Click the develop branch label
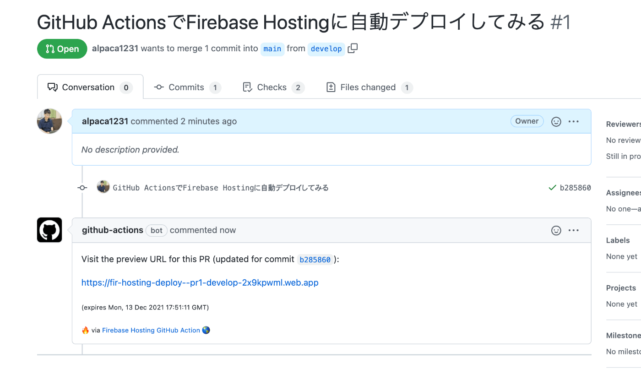The width and height of the screenshot is (641, 369). pos(326,49)
